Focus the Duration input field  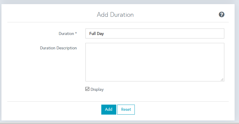click(x=155, y=33)
